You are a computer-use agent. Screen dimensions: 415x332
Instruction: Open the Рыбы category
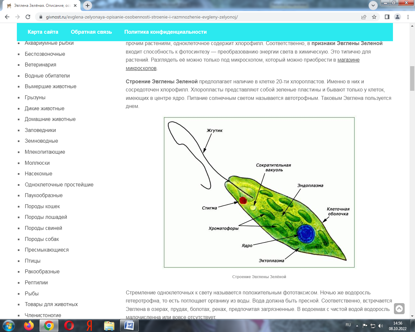tap(32, 293)
